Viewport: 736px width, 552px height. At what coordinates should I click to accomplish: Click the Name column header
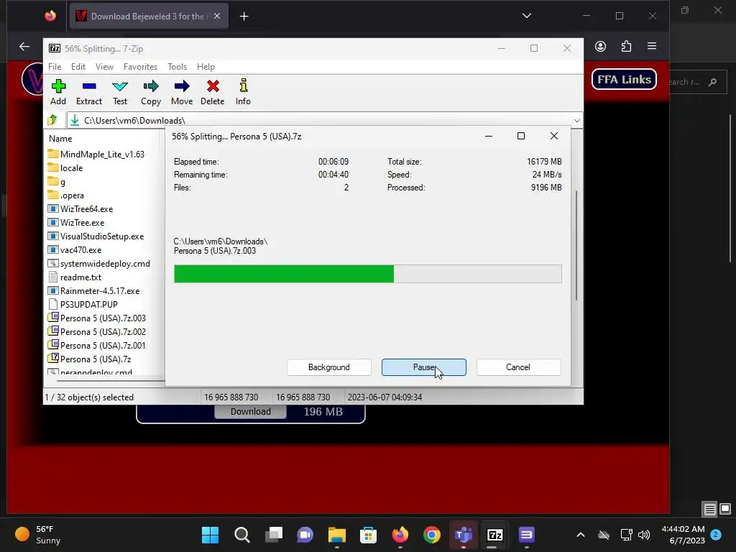[60, 139]
